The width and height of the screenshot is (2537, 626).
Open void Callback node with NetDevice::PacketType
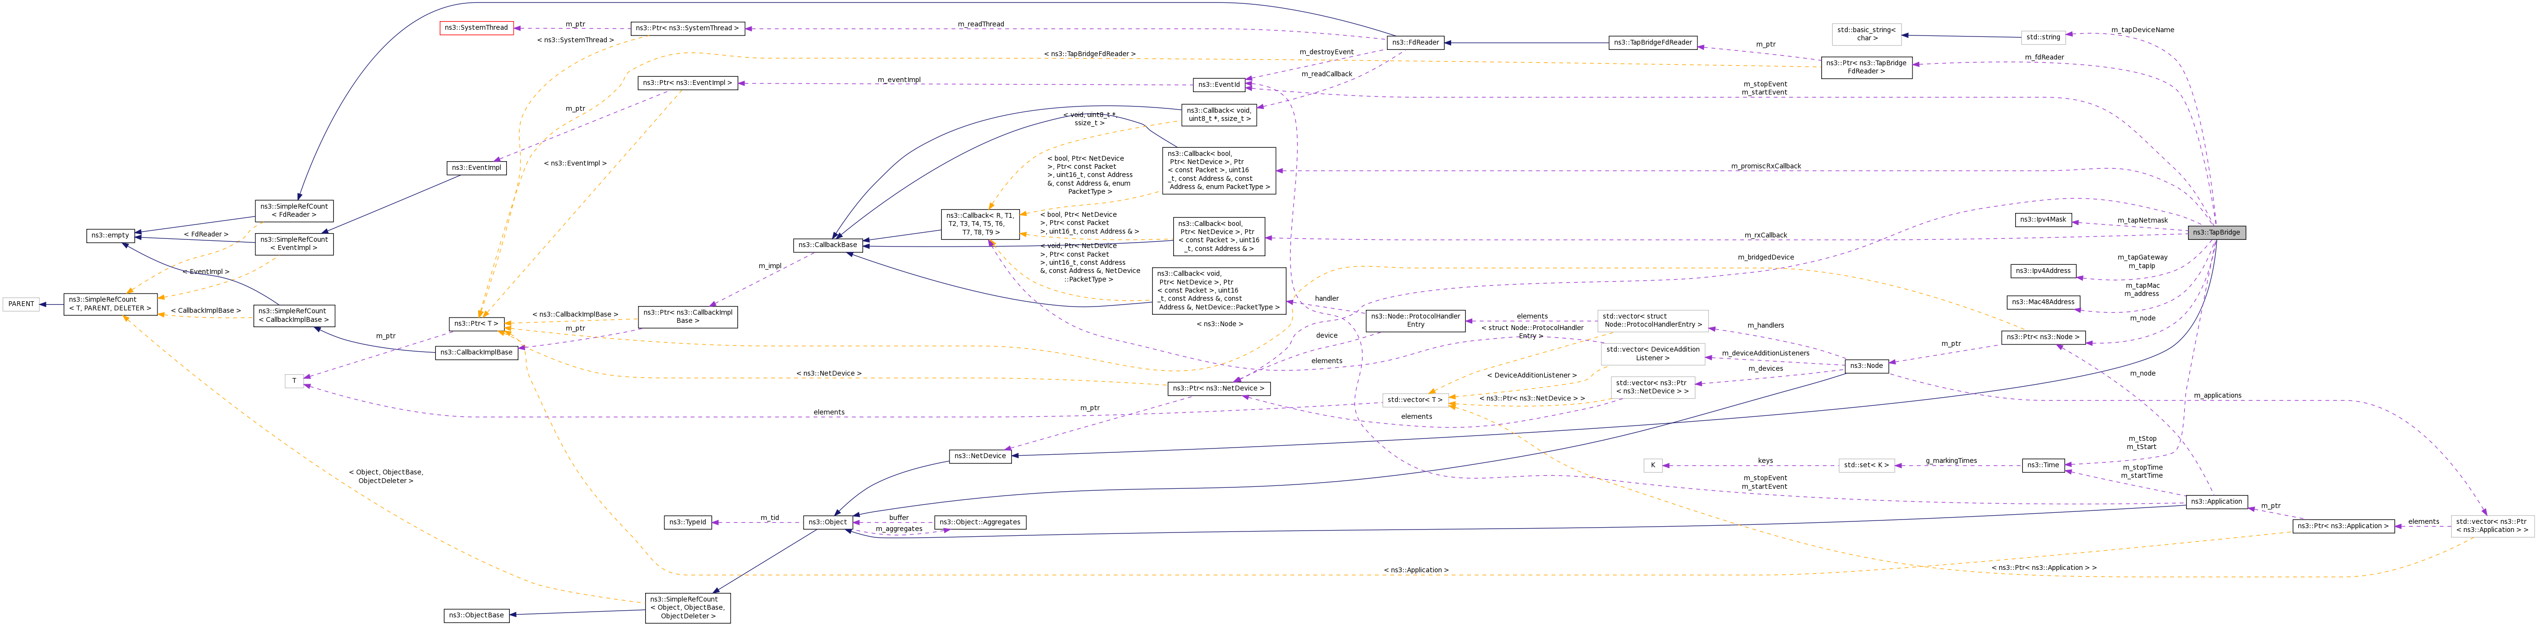pyautogui.click(x=1219, y=290)
